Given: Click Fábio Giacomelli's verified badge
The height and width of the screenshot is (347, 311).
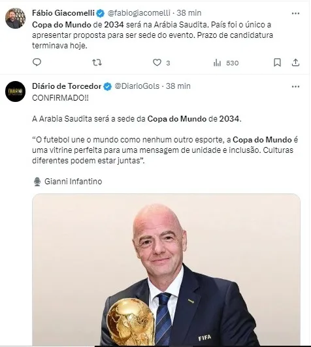Looking at the screenshot, I should (x=101, y=13).
